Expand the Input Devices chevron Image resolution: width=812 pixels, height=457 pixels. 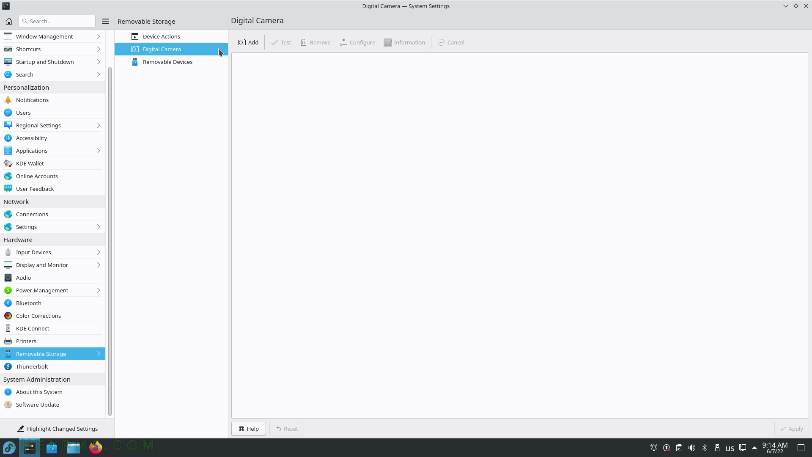[99, 252]
